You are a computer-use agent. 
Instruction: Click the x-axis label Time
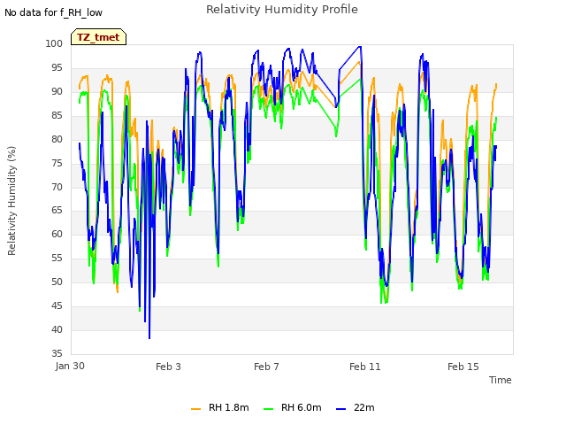[x=500, y=380]
